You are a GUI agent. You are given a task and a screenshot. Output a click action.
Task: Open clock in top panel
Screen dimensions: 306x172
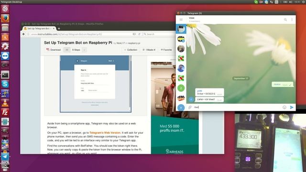pyautogui.click(x=297, y=2)
